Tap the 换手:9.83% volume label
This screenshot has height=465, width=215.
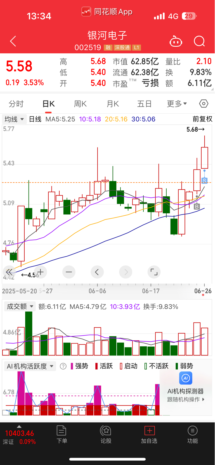pos(161,307)
